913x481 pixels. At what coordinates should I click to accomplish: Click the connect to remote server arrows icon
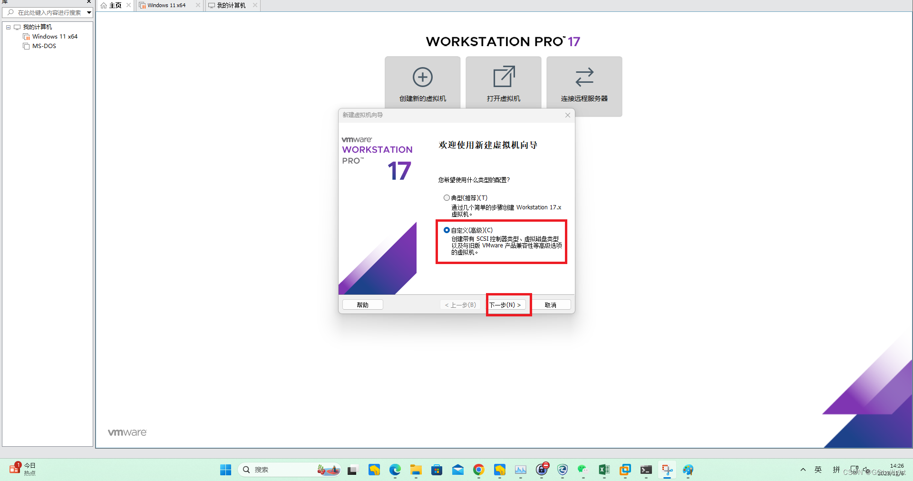coord(584,77)
